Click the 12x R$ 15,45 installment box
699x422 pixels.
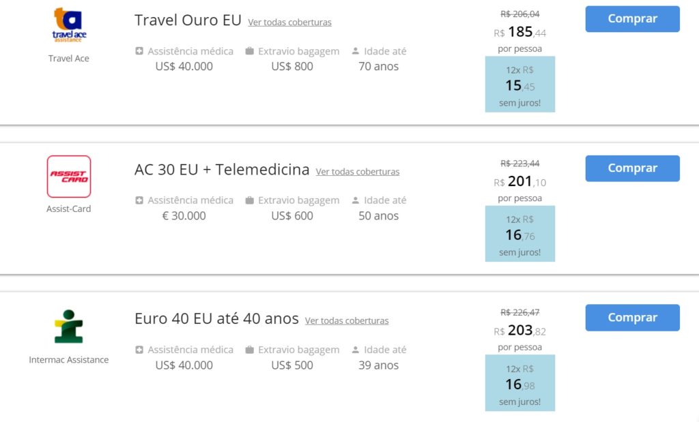pyautogui.click(x=519, y=84)
